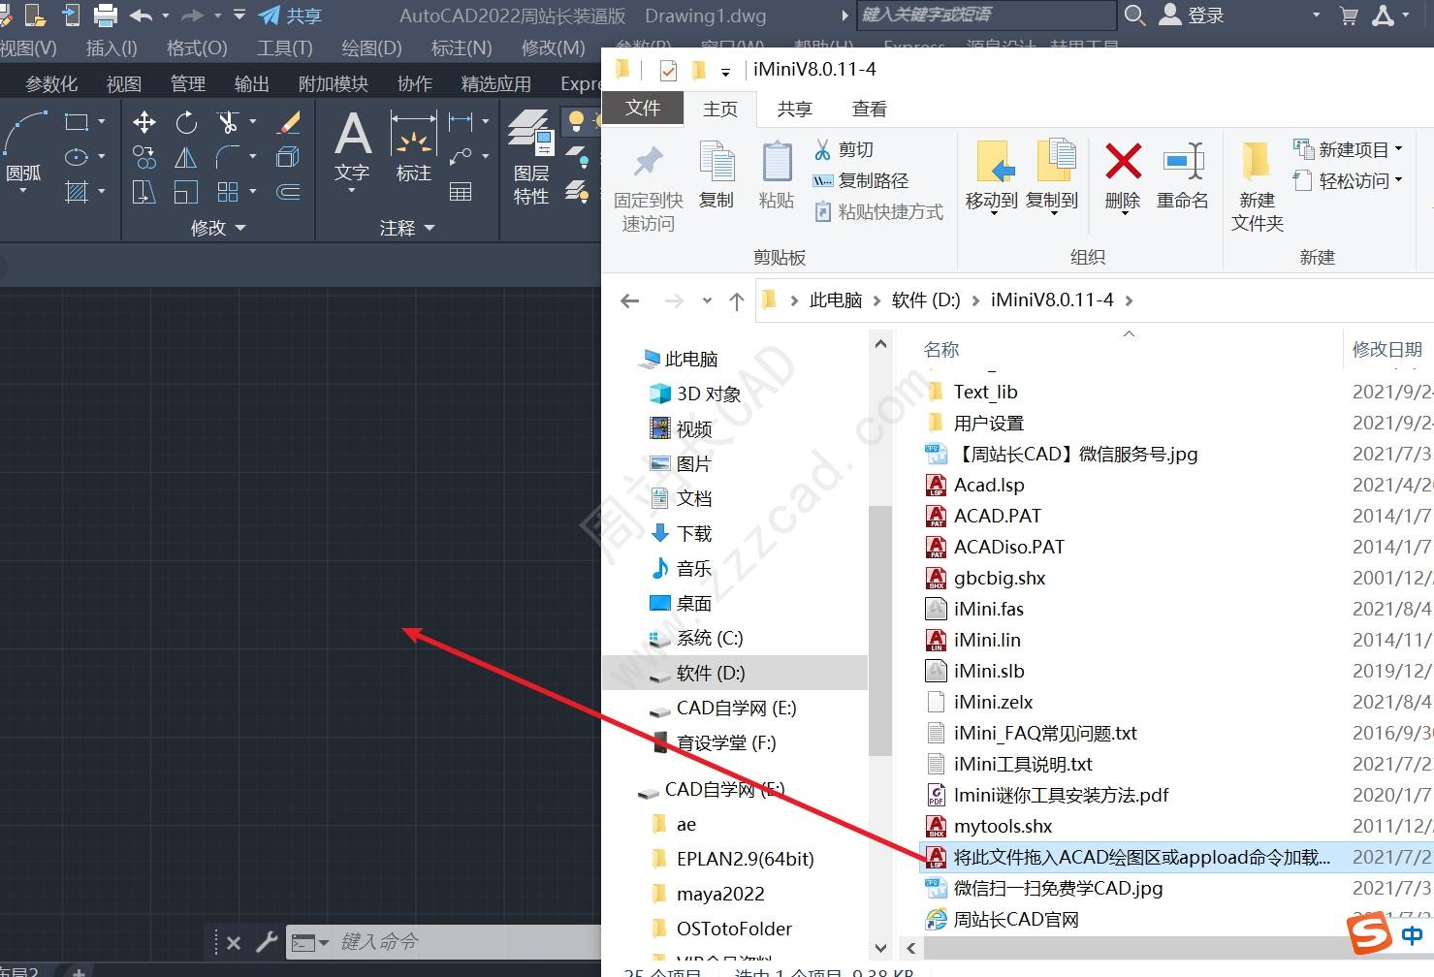Click the Plot printer icon in AutoCAD toolbar
The image size is (1434, 977).
click(106, 16)
